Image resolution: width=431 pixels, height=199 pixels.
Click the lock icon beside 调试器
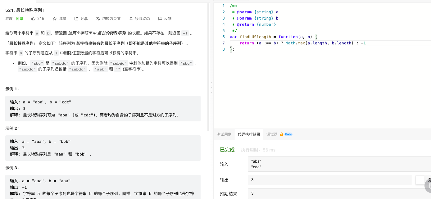[x=282, y=134]
